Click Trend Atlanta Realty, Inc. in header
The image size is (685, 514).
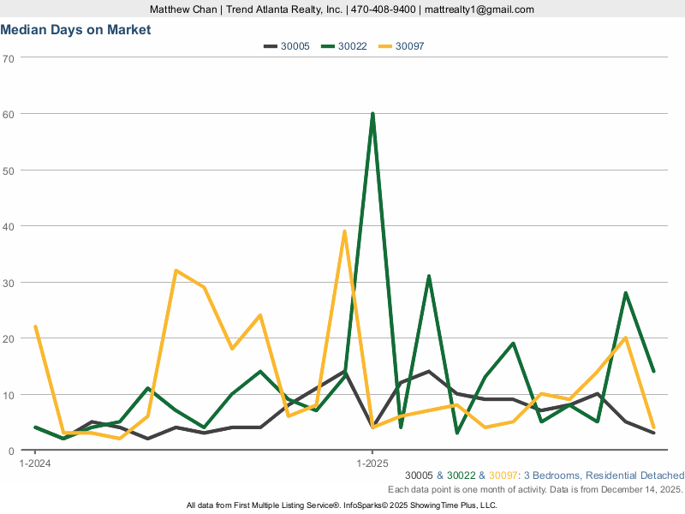pos(283,9)
